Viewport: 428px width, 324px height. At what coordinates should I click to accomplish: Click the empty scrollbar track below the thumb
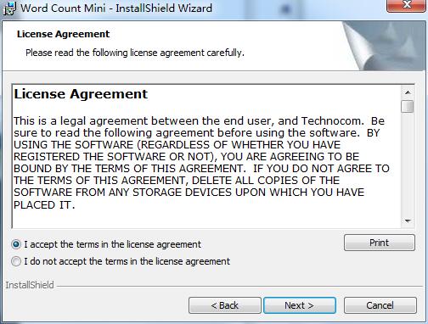[408, 164]
